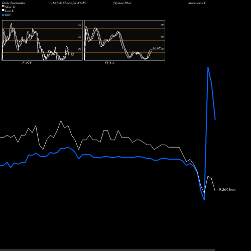The image size is (251, 251).
Task: Click the 50 level label in FAST chart
Action: tap(80, 37)
